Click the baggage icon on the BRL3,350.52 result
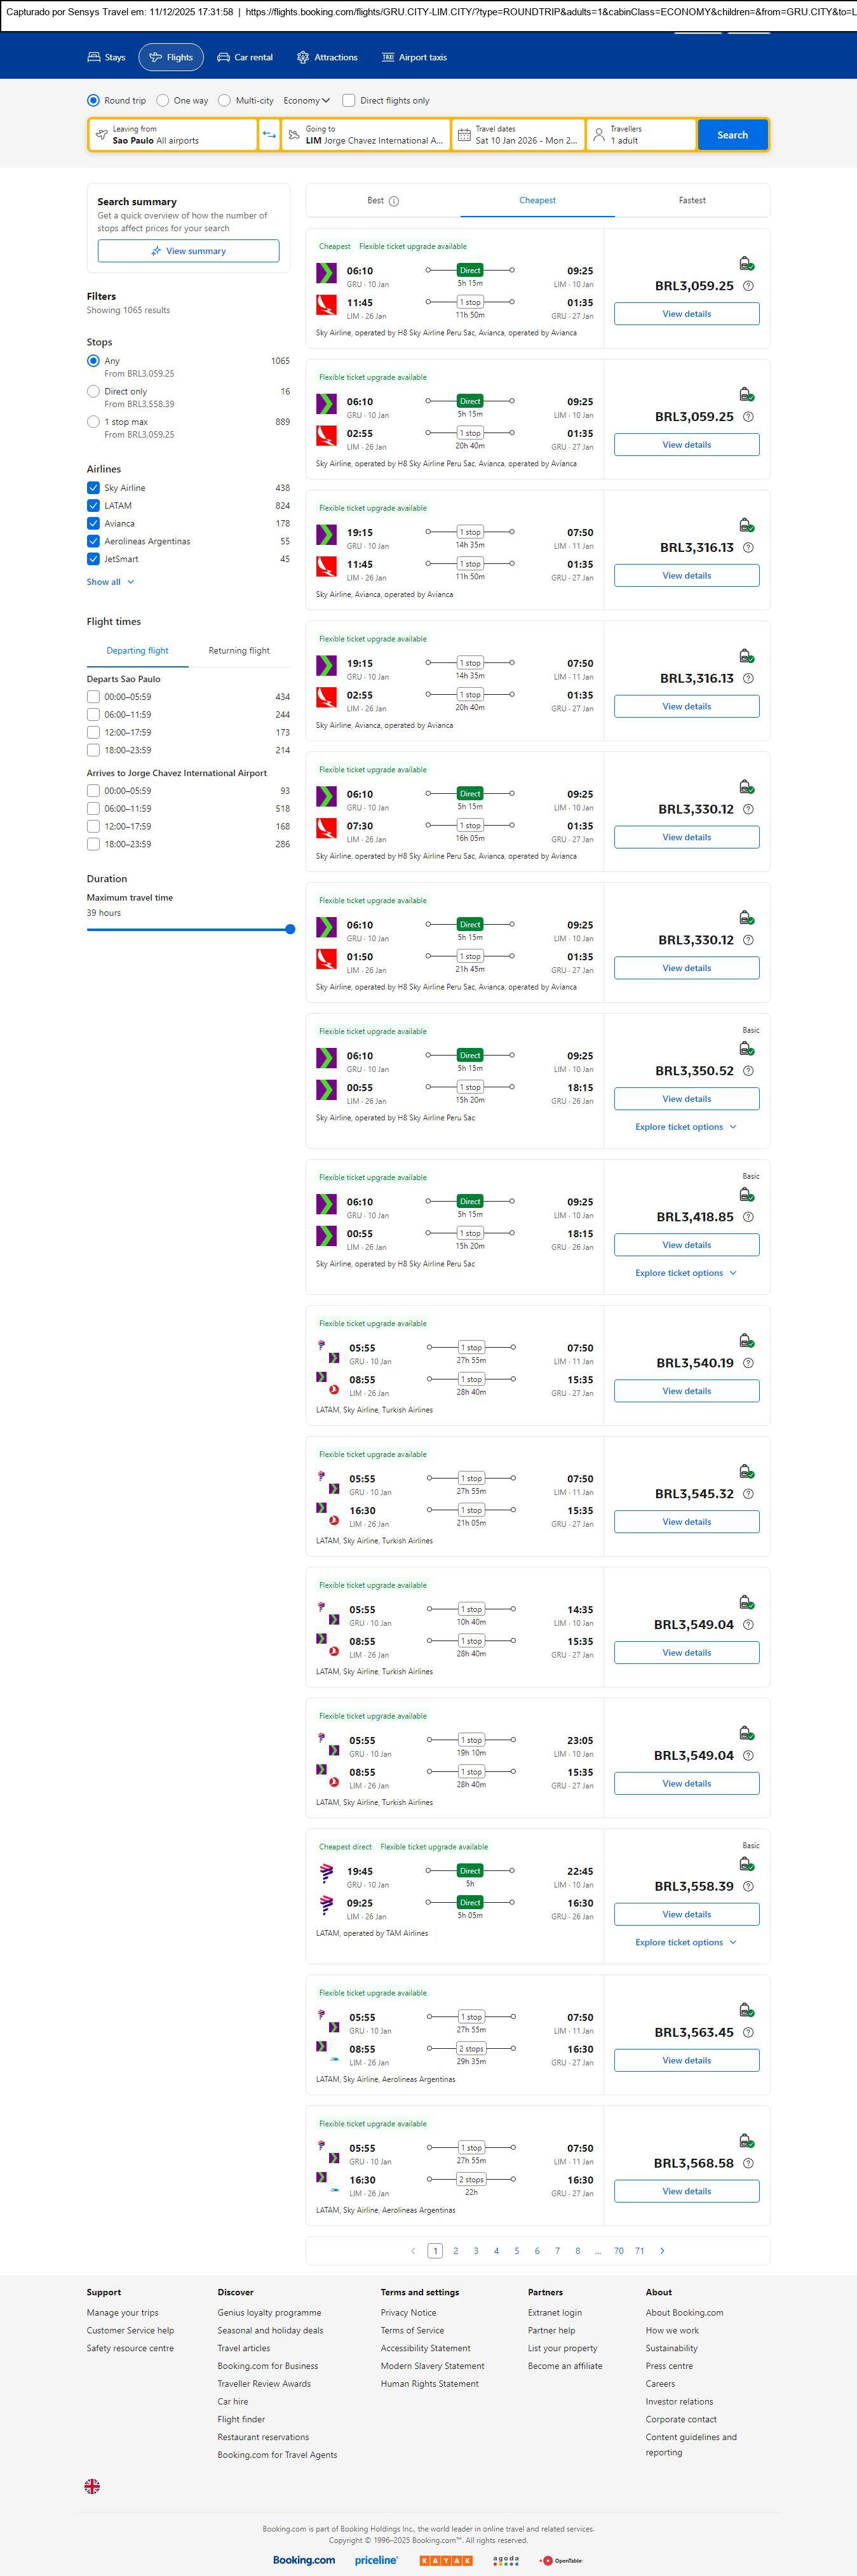Viewport: 857px width, 2576px height. [746, 1048]
